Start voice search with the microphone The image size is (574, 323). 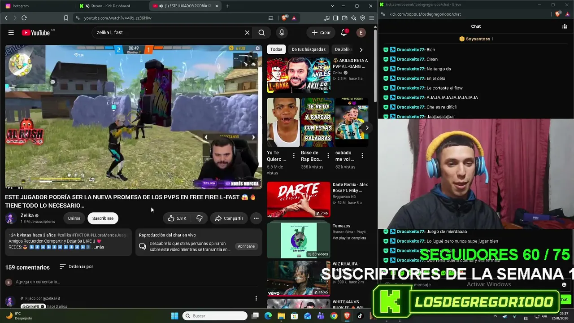coord(282,32)
